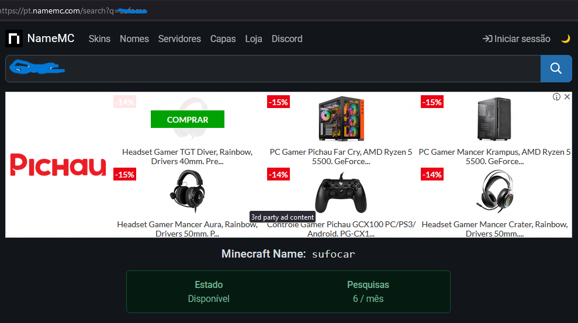Image resolution: width=578 pixels, height=323 pixels.
Task: Click the '6 / mês' searches value
Action: (368, 298)
